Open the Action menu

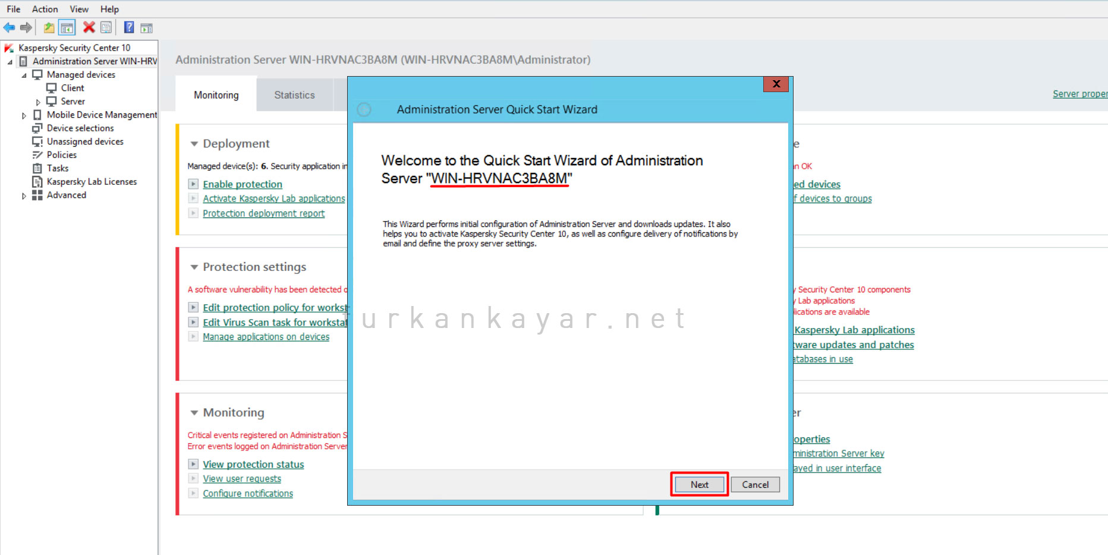click(45, 9)
